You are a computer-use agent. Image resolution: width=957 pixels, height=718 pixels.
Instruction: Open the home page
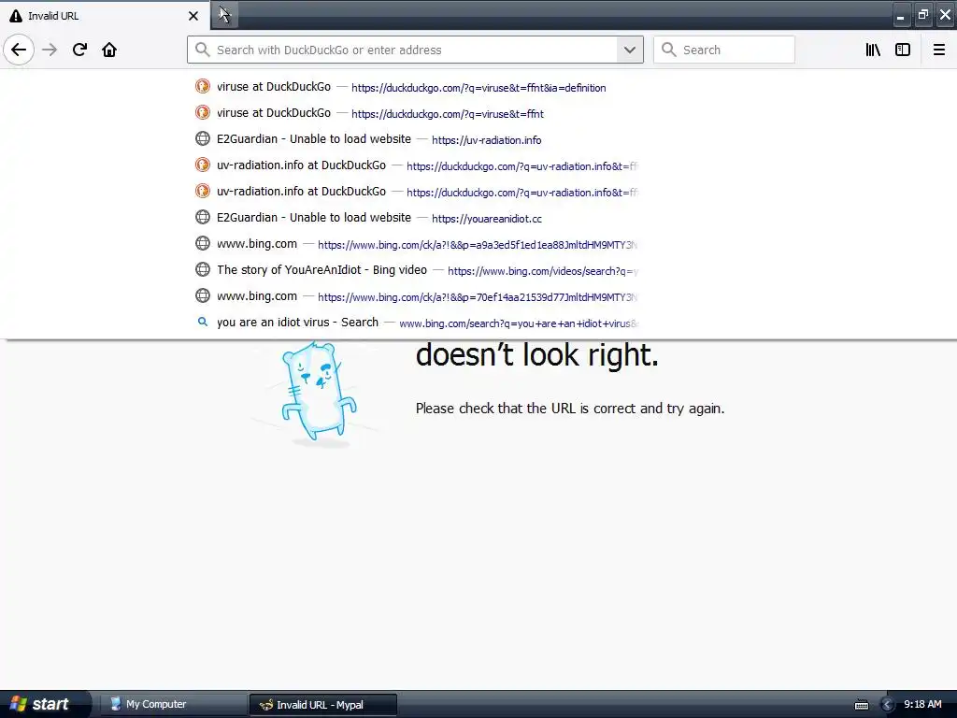(x=109, y=50)
